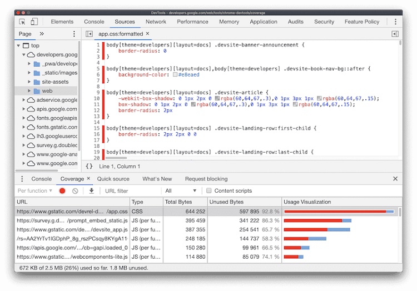This screenshot has width=417, height=291.
Task: Toggle the debugger sidebar icon on the right
Action: click(395, 34)
